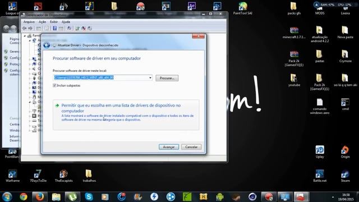Click the red X uninstall toolbar icon
The height and width of the screenshot is (202, 359).
[84, 29]
